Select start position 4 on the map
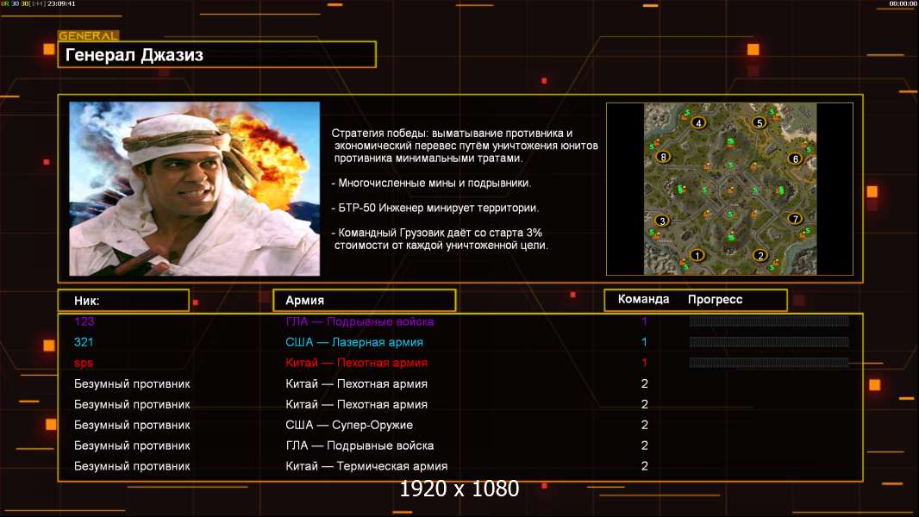The width and height of the screenshot is (919, 517). pos(698,123)
